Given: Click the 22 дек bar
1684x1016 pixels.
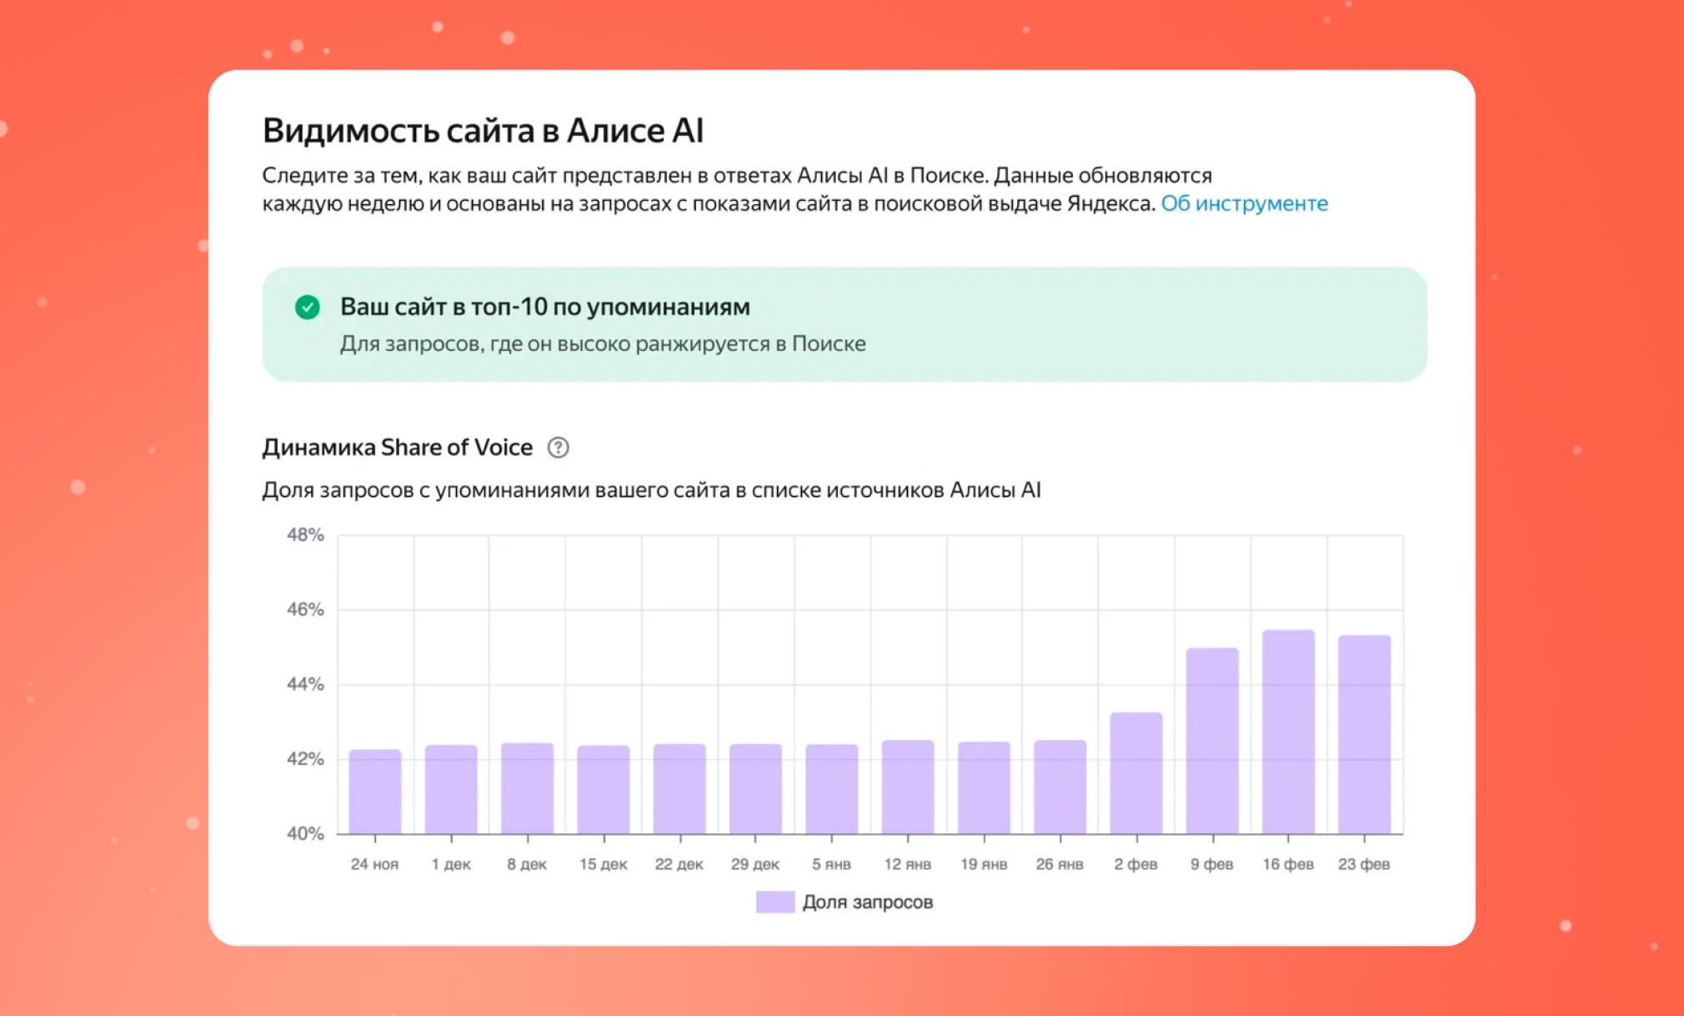Looking at the screenshot, I should 679,788.
